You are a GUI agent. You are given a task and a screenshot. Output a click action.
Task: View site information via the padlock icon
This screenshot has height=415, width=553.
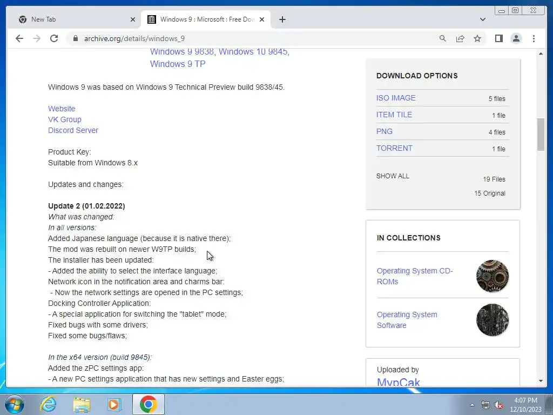point(75,38)
